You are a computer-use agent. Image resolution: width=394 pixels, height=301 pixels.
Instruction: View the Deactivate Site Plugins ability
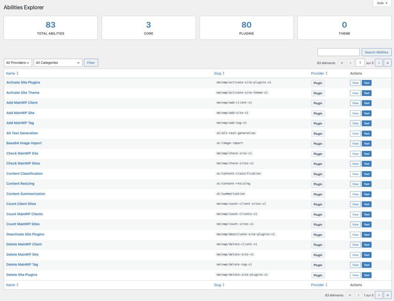[355, 235]
